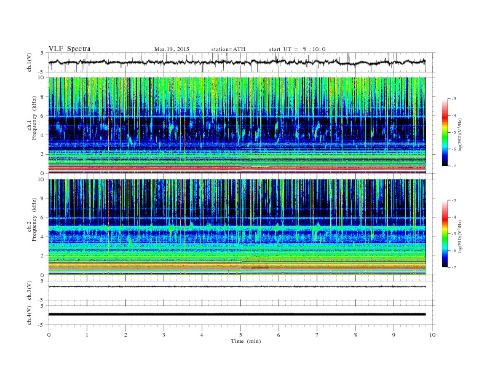
Task: Click the time axis tick label "7"
Action: point(317,335)
